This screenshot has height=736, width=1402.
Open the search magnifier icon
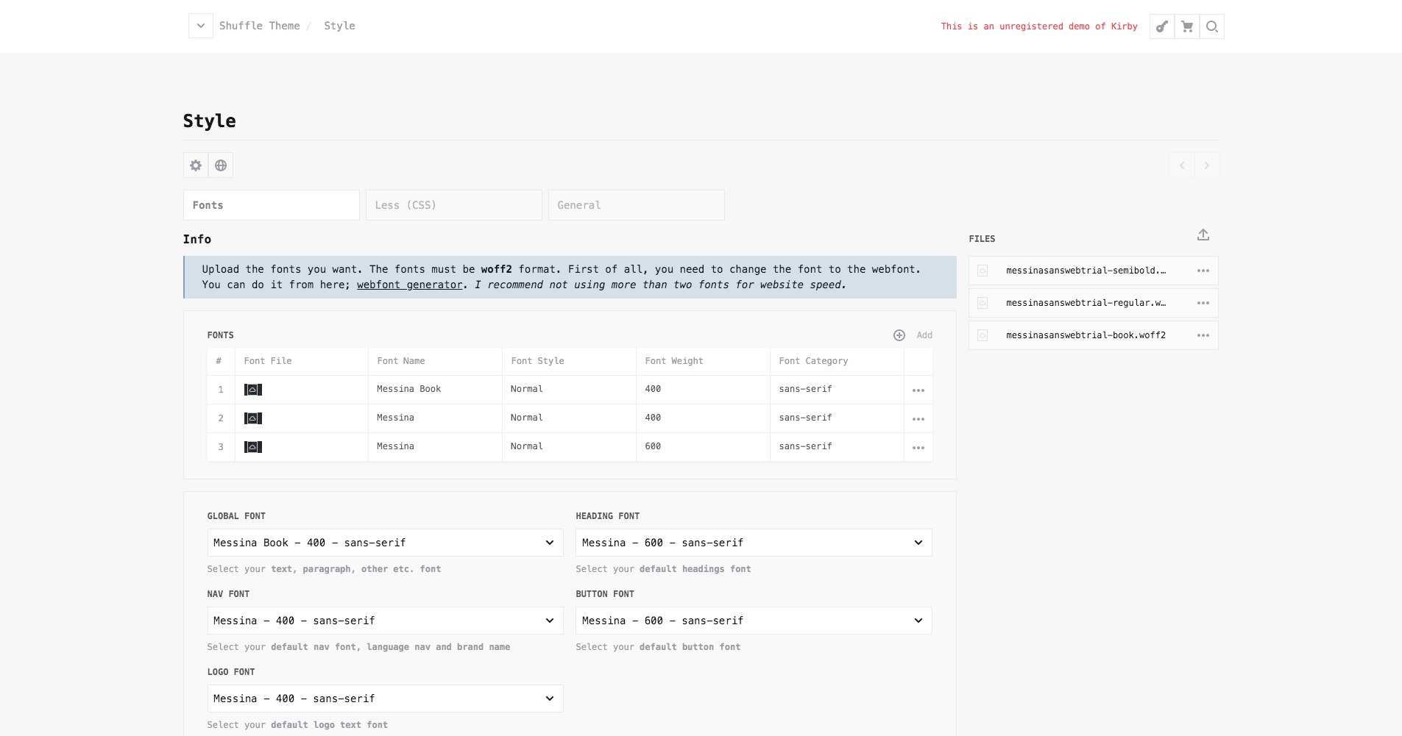point(1212,26)
